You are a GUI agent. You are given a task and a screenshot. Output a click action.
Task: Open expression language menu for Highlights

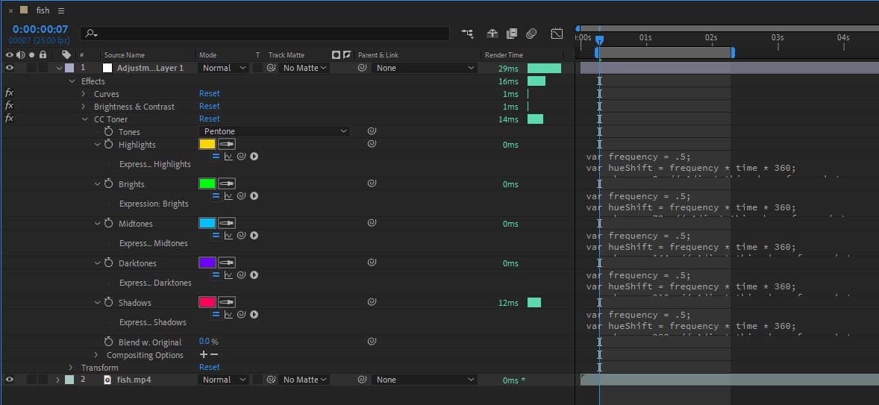pyautogui.click(x=254, y=157)
